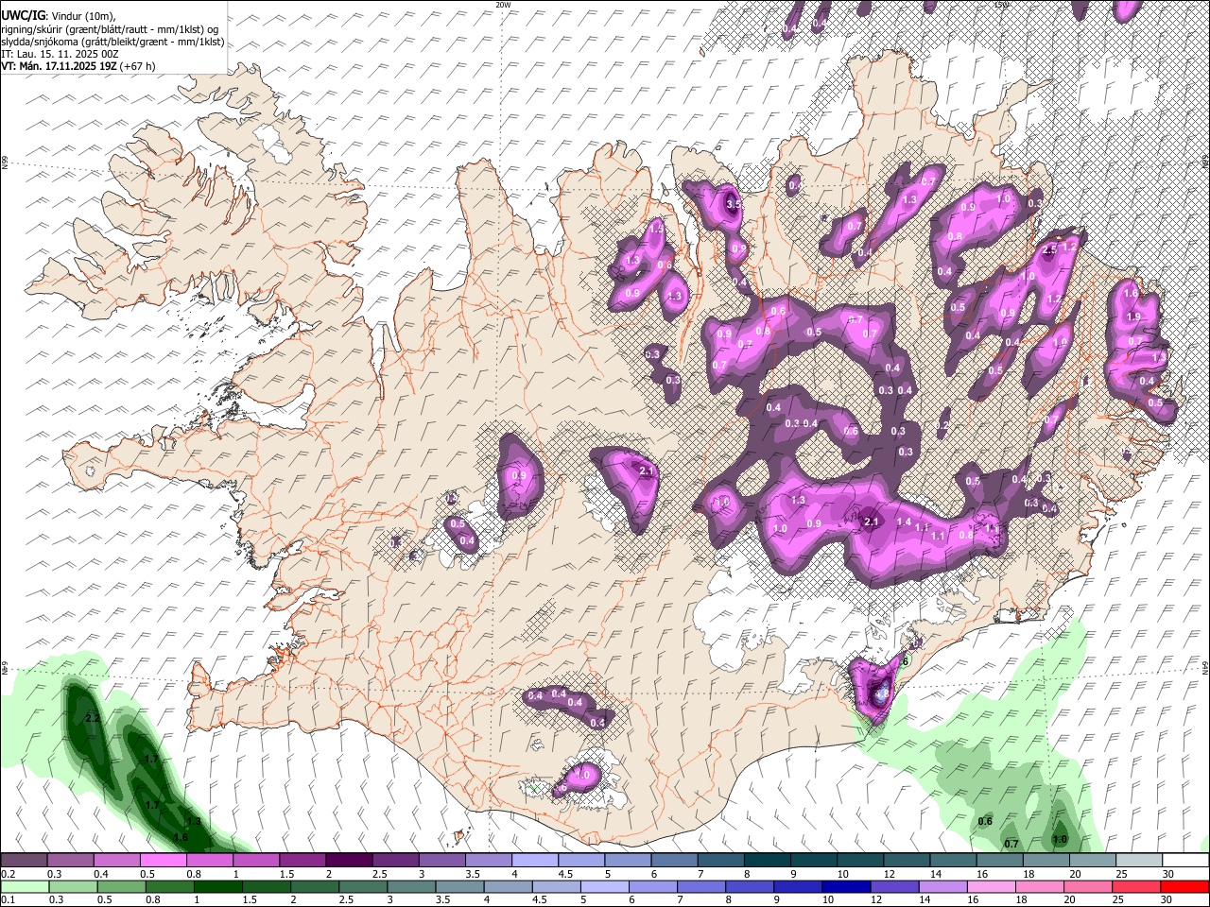Viewport: 1210px width, 907px height.
Task: Click the "slydda/snjókoma" snow legend description line
Action: [112, 42]
